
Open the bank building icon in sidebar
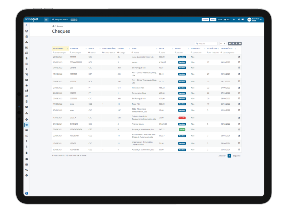pyautogui.click(x=27, y=125)
